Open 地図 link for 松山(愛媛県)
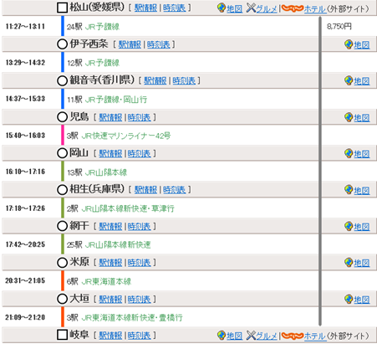377x344 pixels. (x=234, y=9)
